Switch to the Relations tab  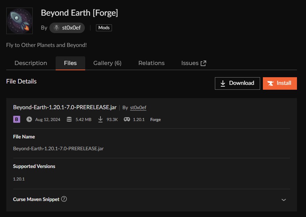pyautogui.click(x=151, y=63)
